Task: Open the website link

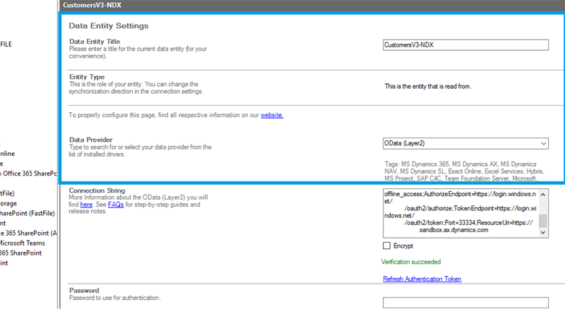Action: [x=272, y=114]
